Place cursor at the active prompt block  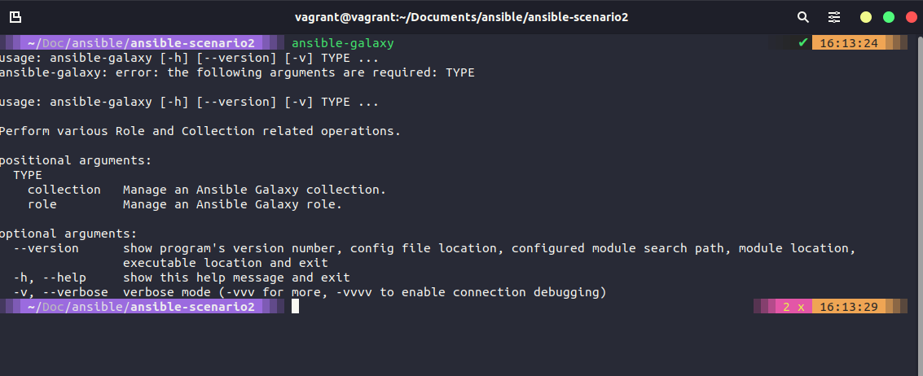tap(296, 307)
